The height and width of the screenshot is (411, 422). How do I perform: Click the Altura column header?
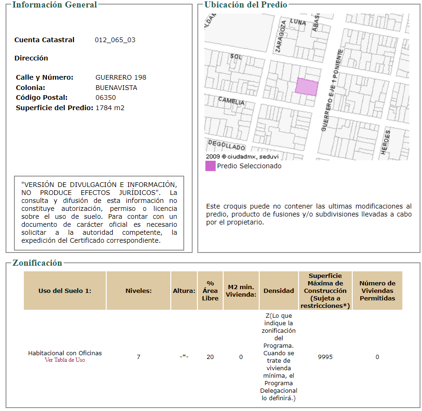pos(184,291)
